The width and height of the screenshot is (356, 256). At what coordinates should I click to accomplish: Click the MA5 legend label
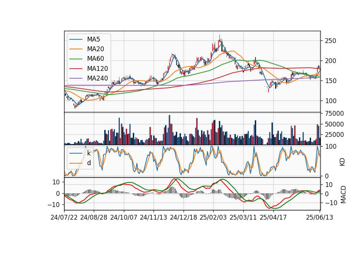pos(93,39)
